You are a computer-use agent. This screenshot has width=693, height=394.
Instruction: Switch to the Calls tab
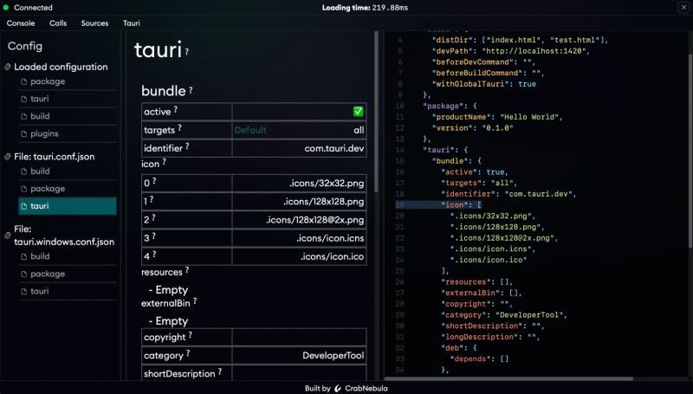[58, 23]
